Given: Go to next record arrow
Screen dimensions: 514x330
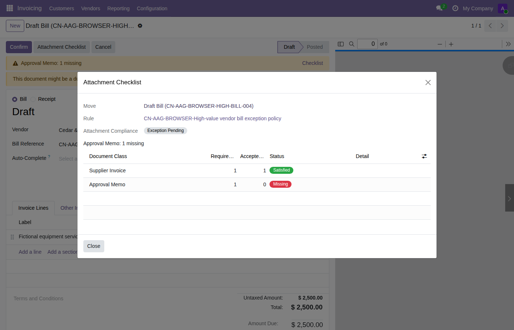Looking at the screenshot, I should [x=502, y=26].
